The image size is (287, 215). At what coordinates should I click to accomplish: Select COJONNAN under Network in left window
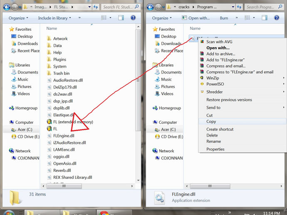[x=25, y=158]
